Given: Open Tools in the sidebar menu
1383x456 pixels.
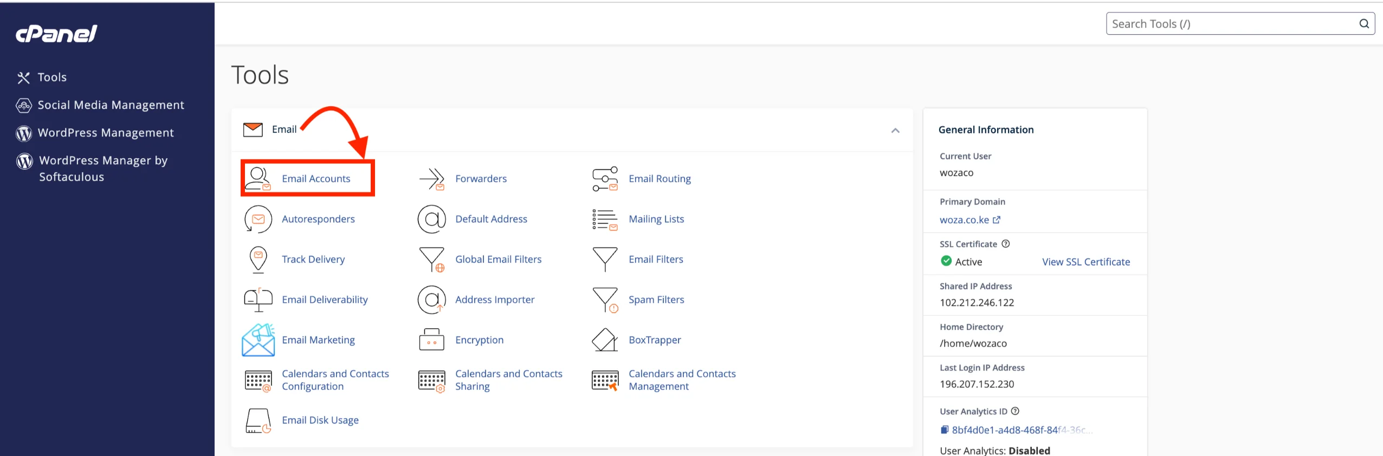Looking at the screenshot, I should tap(52, 77).
